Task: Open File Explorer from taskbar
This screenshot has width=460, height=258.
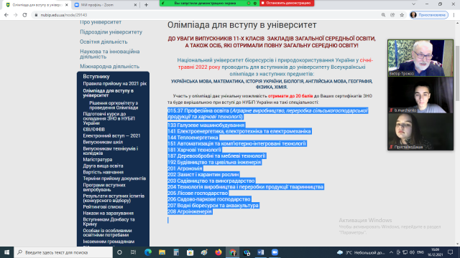Action: tap(162, 252)
